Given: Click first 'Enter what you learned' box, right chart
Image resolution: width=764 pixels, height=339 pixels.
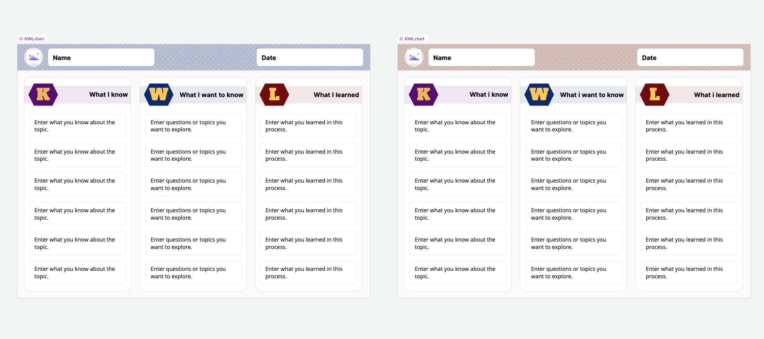Looking at the screenshot, I should tap(689, 126).
